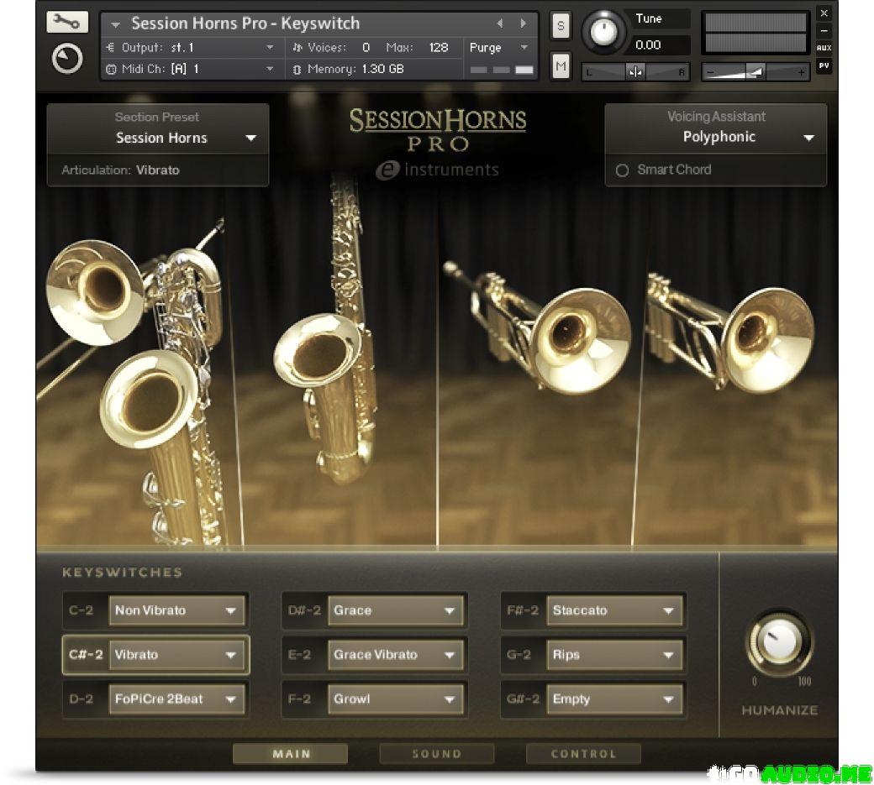The image size is (874, 785).
Task: Open the F#-2 Staccato dropdown
Action: click(x=615, y=610)
